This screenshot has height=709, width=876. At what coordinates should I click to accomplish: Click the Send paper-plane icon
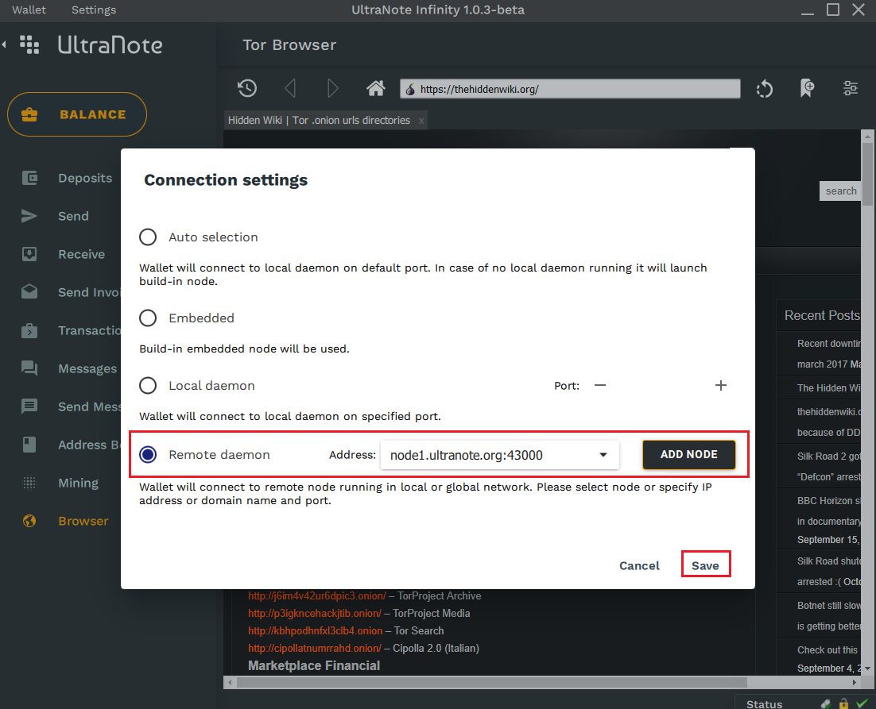tap(29, 216)
